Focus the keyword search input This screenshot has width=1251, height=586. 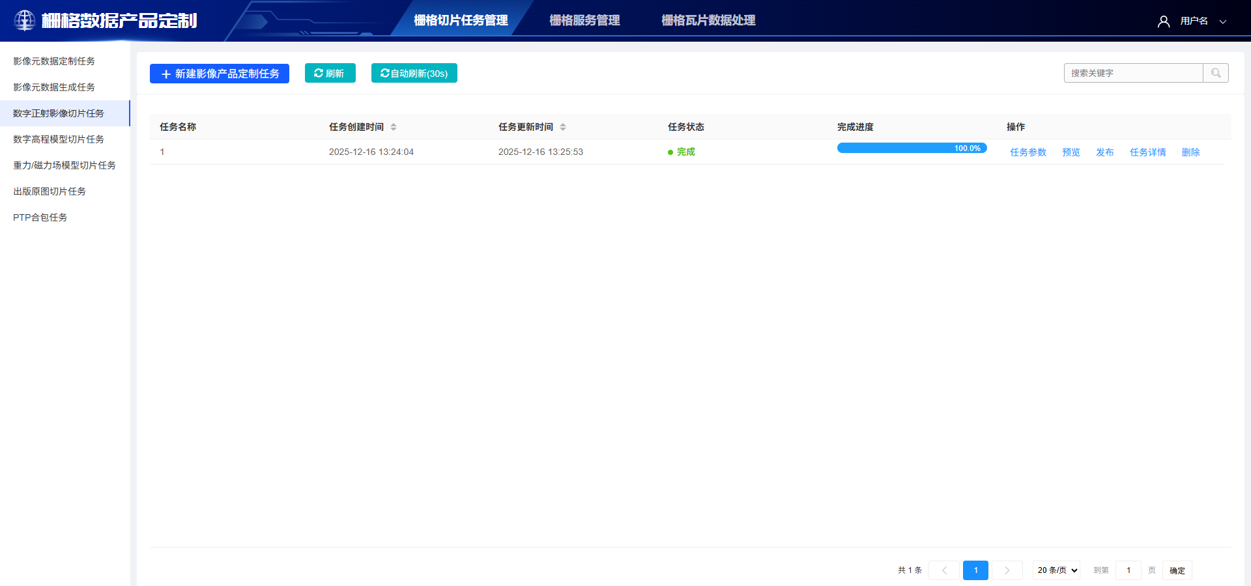click(1133, 73)
